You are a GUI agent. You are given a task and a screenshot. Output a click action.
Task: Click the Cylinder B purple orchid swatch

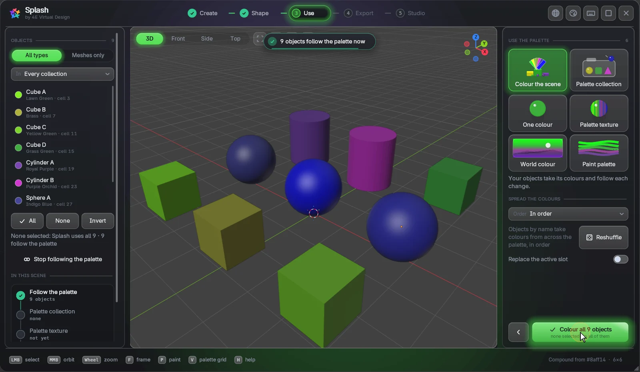click(18, 183)
